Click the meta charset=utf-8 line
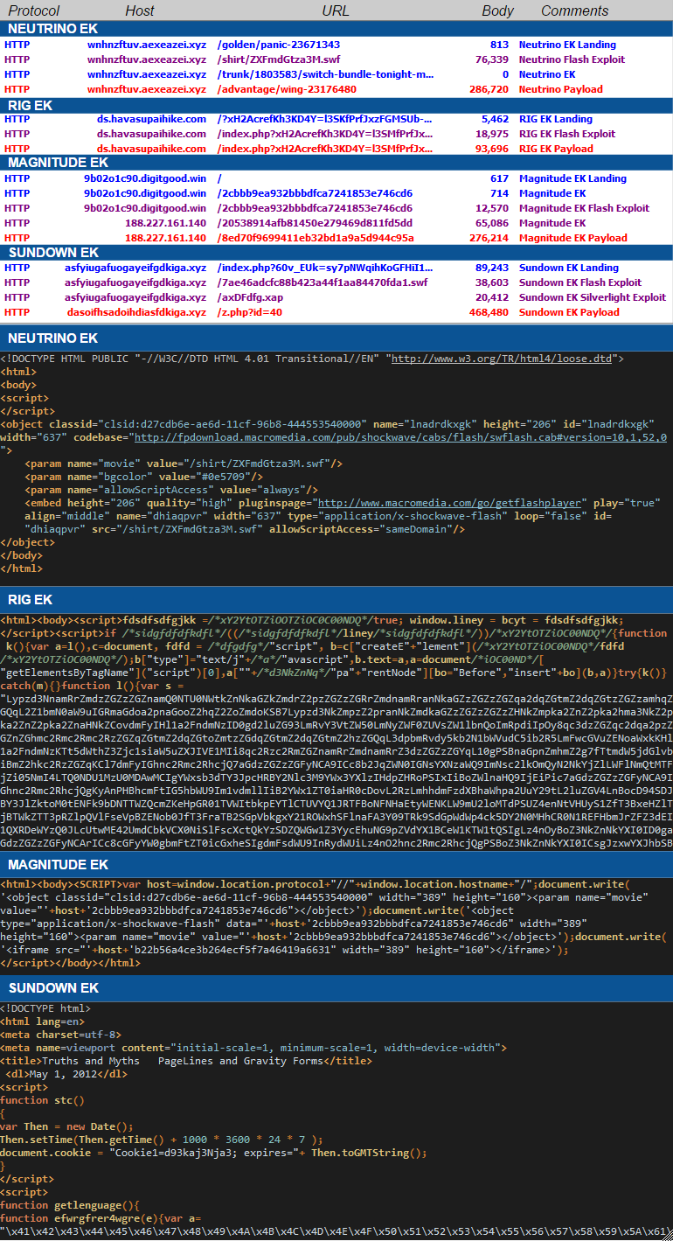The height and width of the screenshot is (1241, 673). pyautogui.click(x=61, y=1035)
